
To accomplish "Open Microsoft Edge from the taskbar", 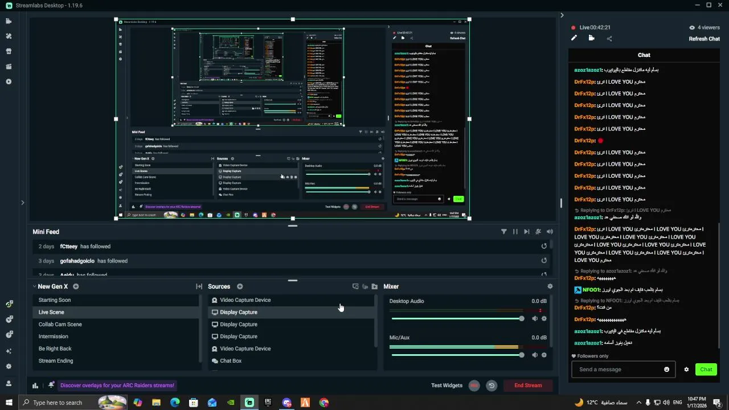I will pyautogui.click(x=175, y=403).
